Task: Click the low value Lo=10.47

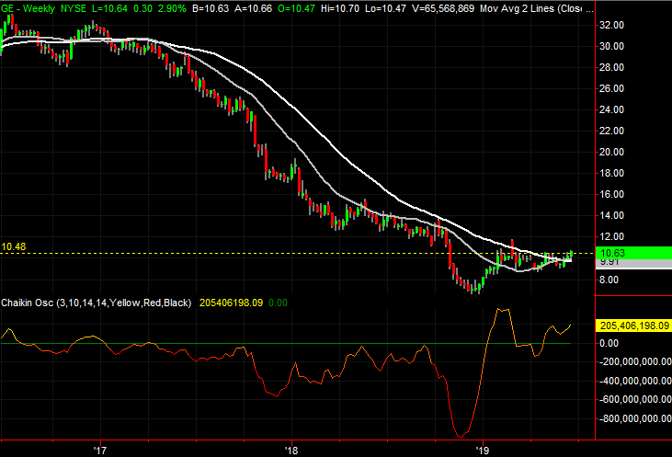Action: [x=385, y=8]
